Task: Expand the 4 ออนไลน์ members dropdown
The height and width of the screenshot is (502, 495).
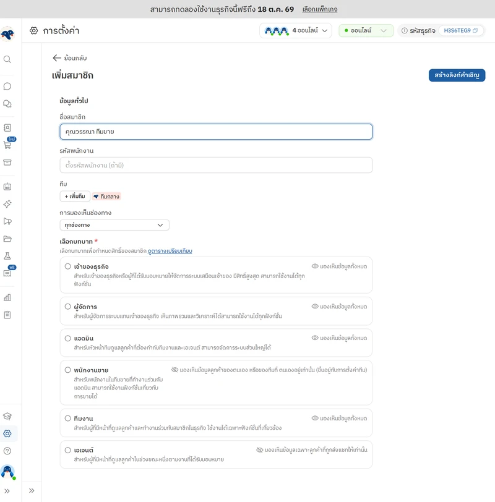Action: click(295, 30)
